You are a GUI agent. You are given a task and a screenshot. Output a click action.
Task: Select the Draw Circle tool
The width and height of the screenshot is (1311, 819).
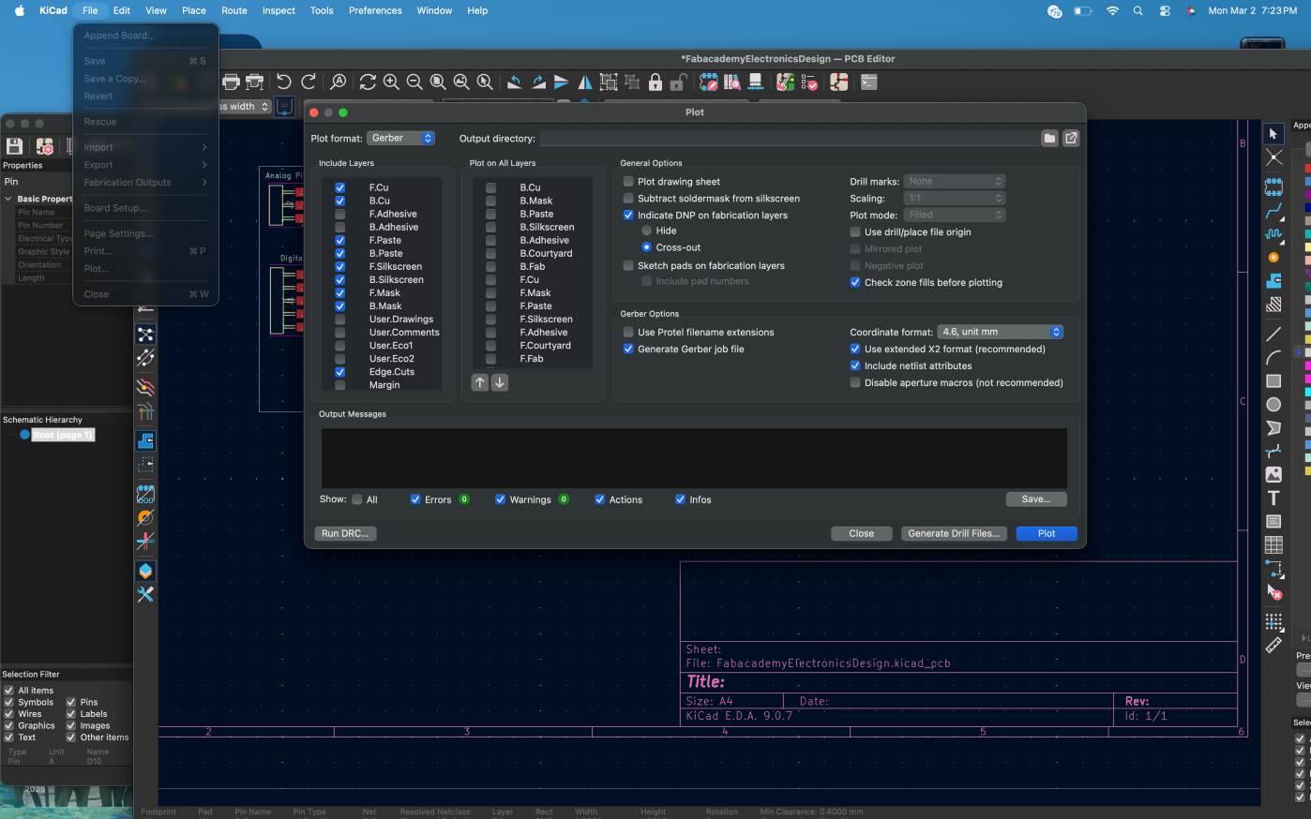pyautogui.click(x=1273, y=405)
